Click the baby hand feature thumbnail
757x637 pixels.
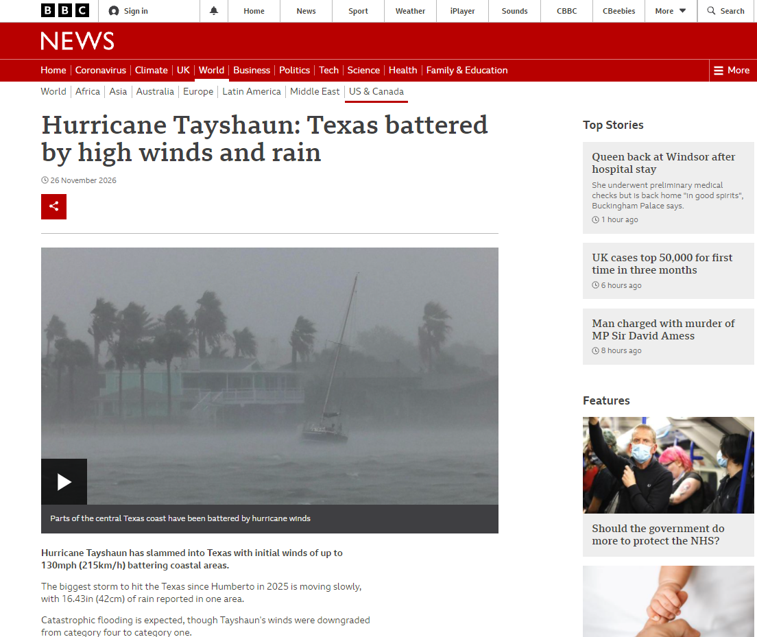pyautogui.click(x=668, y=601)
